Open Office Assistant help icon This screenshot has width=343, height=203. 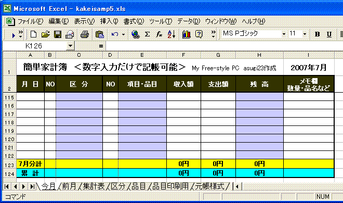pos(199,34)
